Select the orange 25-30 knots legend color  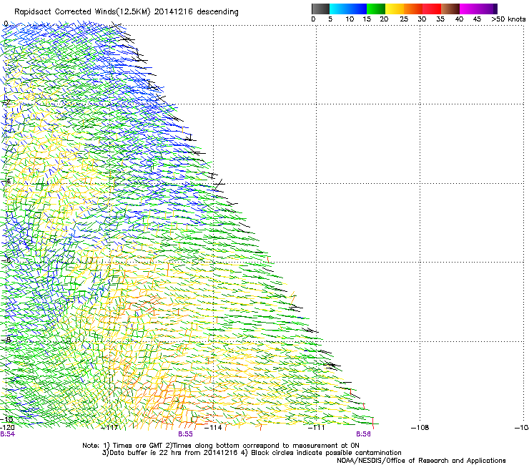pyautogui.click(x=413, y=9)
